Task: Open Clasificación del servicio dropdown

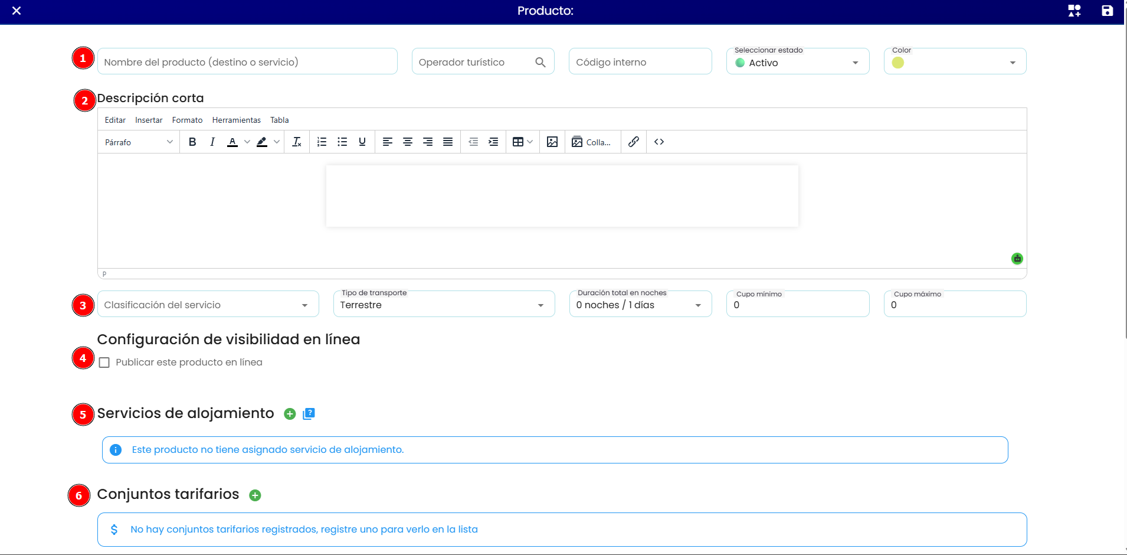Action: (x=208, y=304)
